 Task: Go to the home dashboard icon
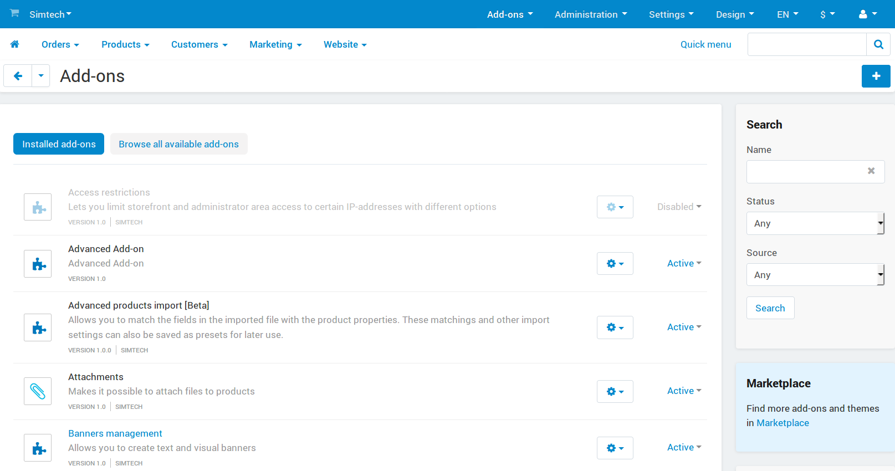[15, 44]
